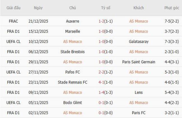Click AS Monaco in 10/12/2025 row
Screen dimensions: 182x118
pos(73,41)
